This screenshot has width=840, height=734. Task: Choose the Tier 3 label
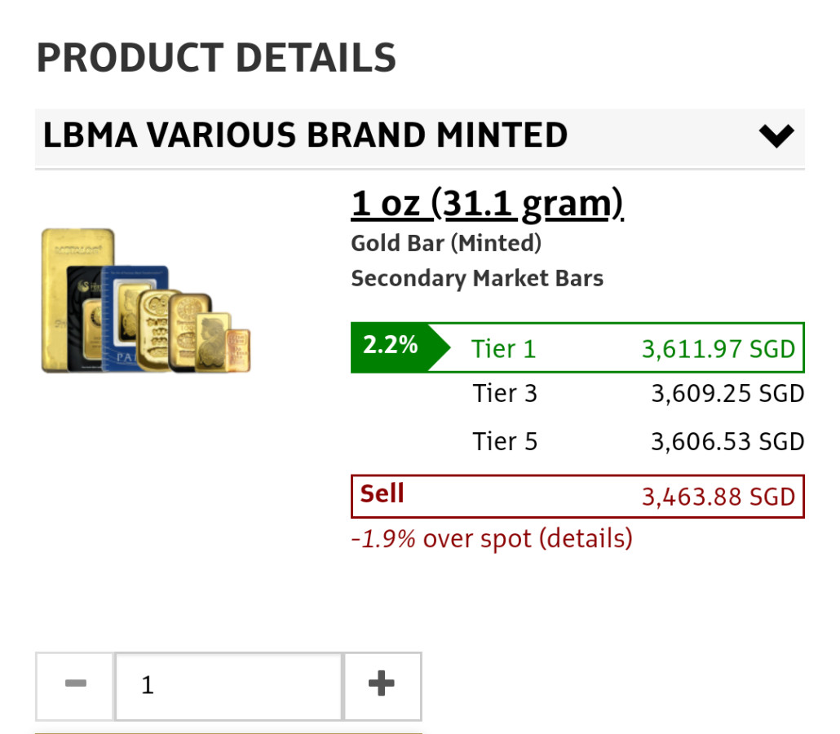pos(505,394)
